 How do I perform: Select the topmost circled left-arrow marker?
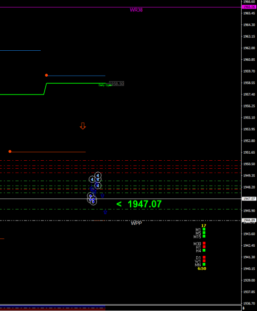coord(98,176)
